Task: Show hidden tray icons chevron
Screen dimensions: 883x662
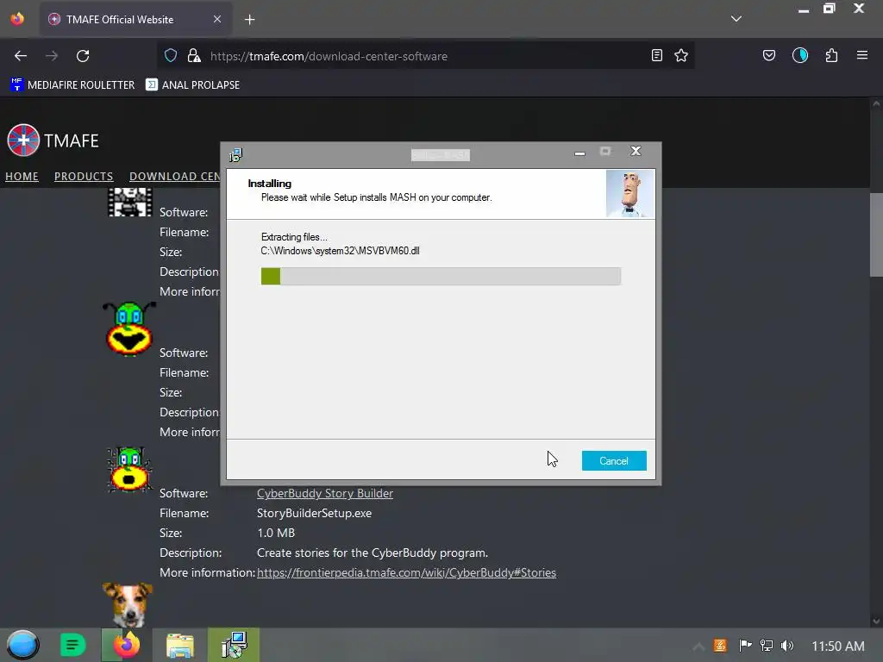Action: (x=698, y=646)
